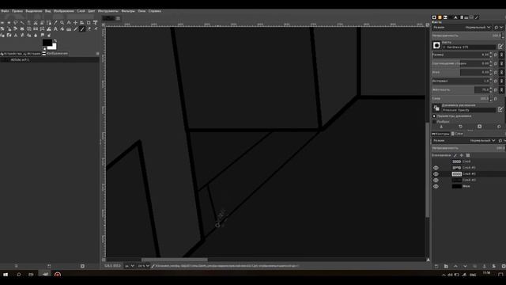506x285 pixels.
Task: Select the Move tool
Action: [x=75, y=23]
